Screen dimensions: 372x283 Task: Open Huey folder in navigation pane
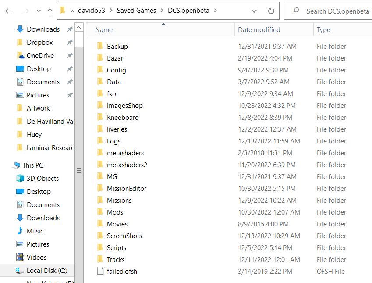34,135
